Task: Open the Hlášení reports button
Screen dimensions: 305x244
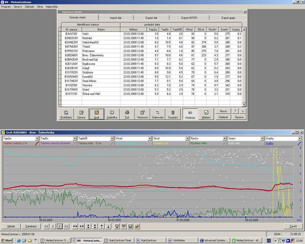Action: pyautogui.click(x=206, y=114)
